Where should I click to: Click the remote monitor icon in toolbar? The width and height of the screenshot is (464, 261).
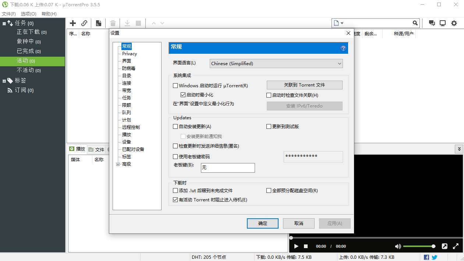tap(443, 23)
